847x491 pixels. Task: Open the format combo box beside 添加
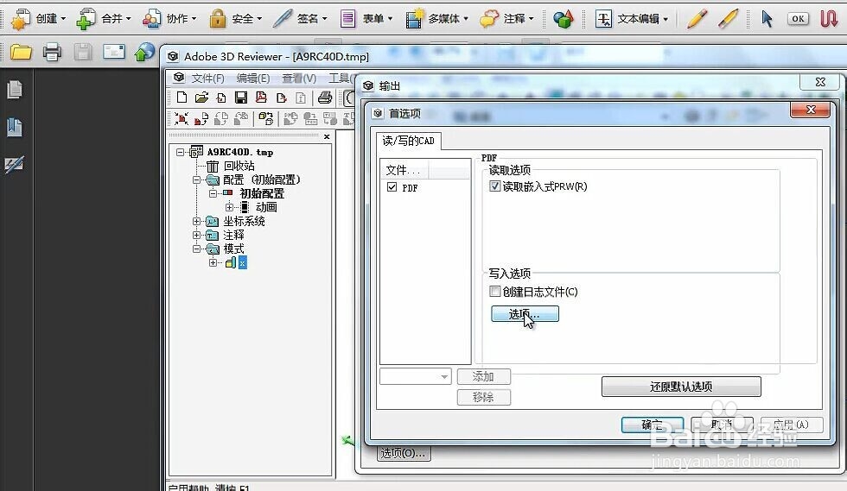416,376
